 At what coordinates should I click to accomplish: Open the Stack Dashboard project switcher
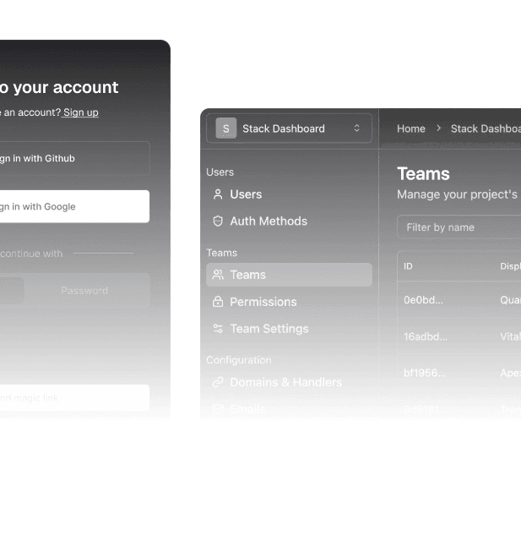[289, 128]
